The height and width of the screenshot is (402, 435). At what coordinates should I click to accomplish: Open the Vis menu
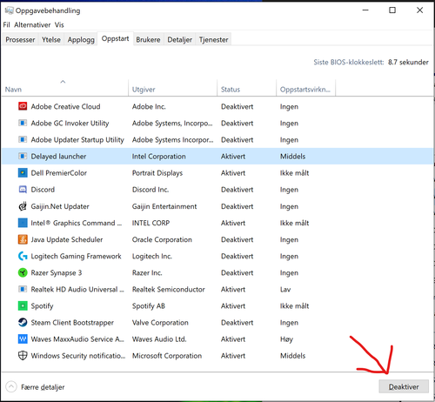(x=59, y=25)
